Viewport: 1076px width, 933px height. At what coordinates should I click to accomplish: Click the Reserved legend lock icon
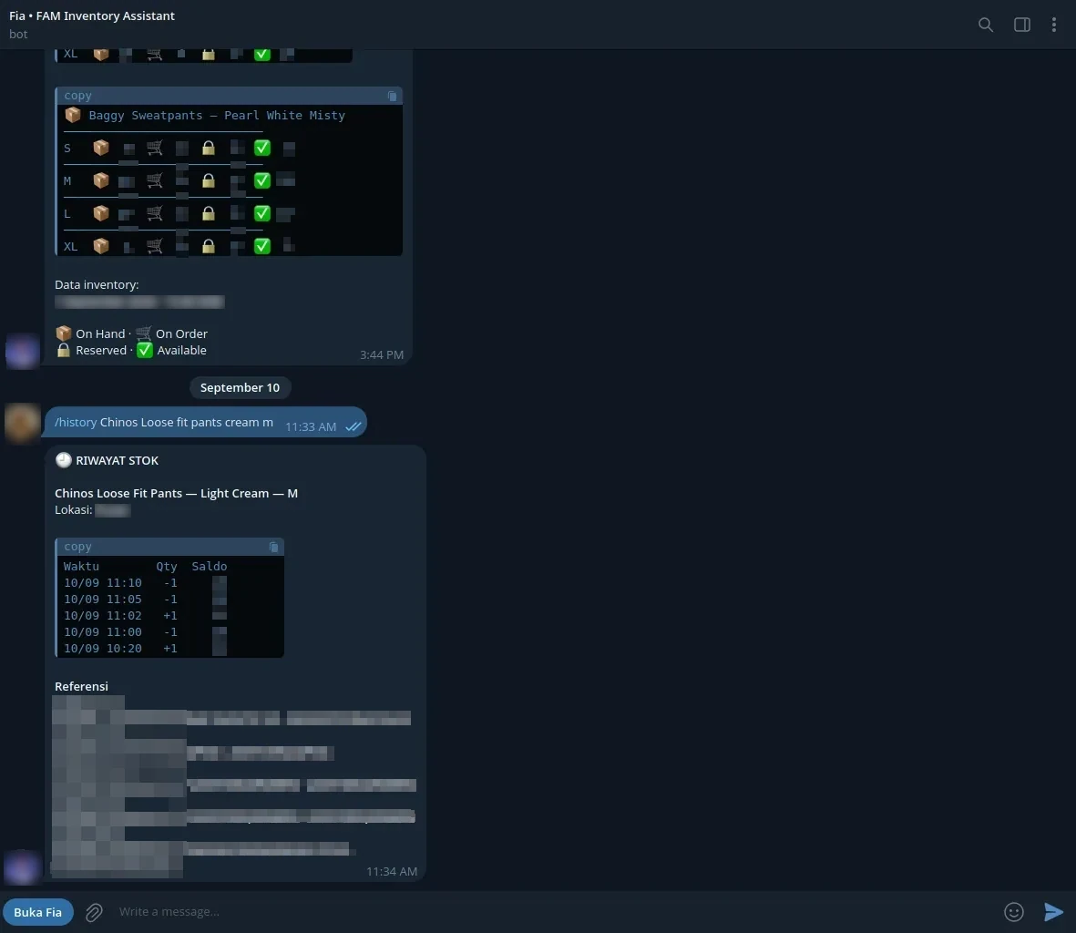point(63,350)
